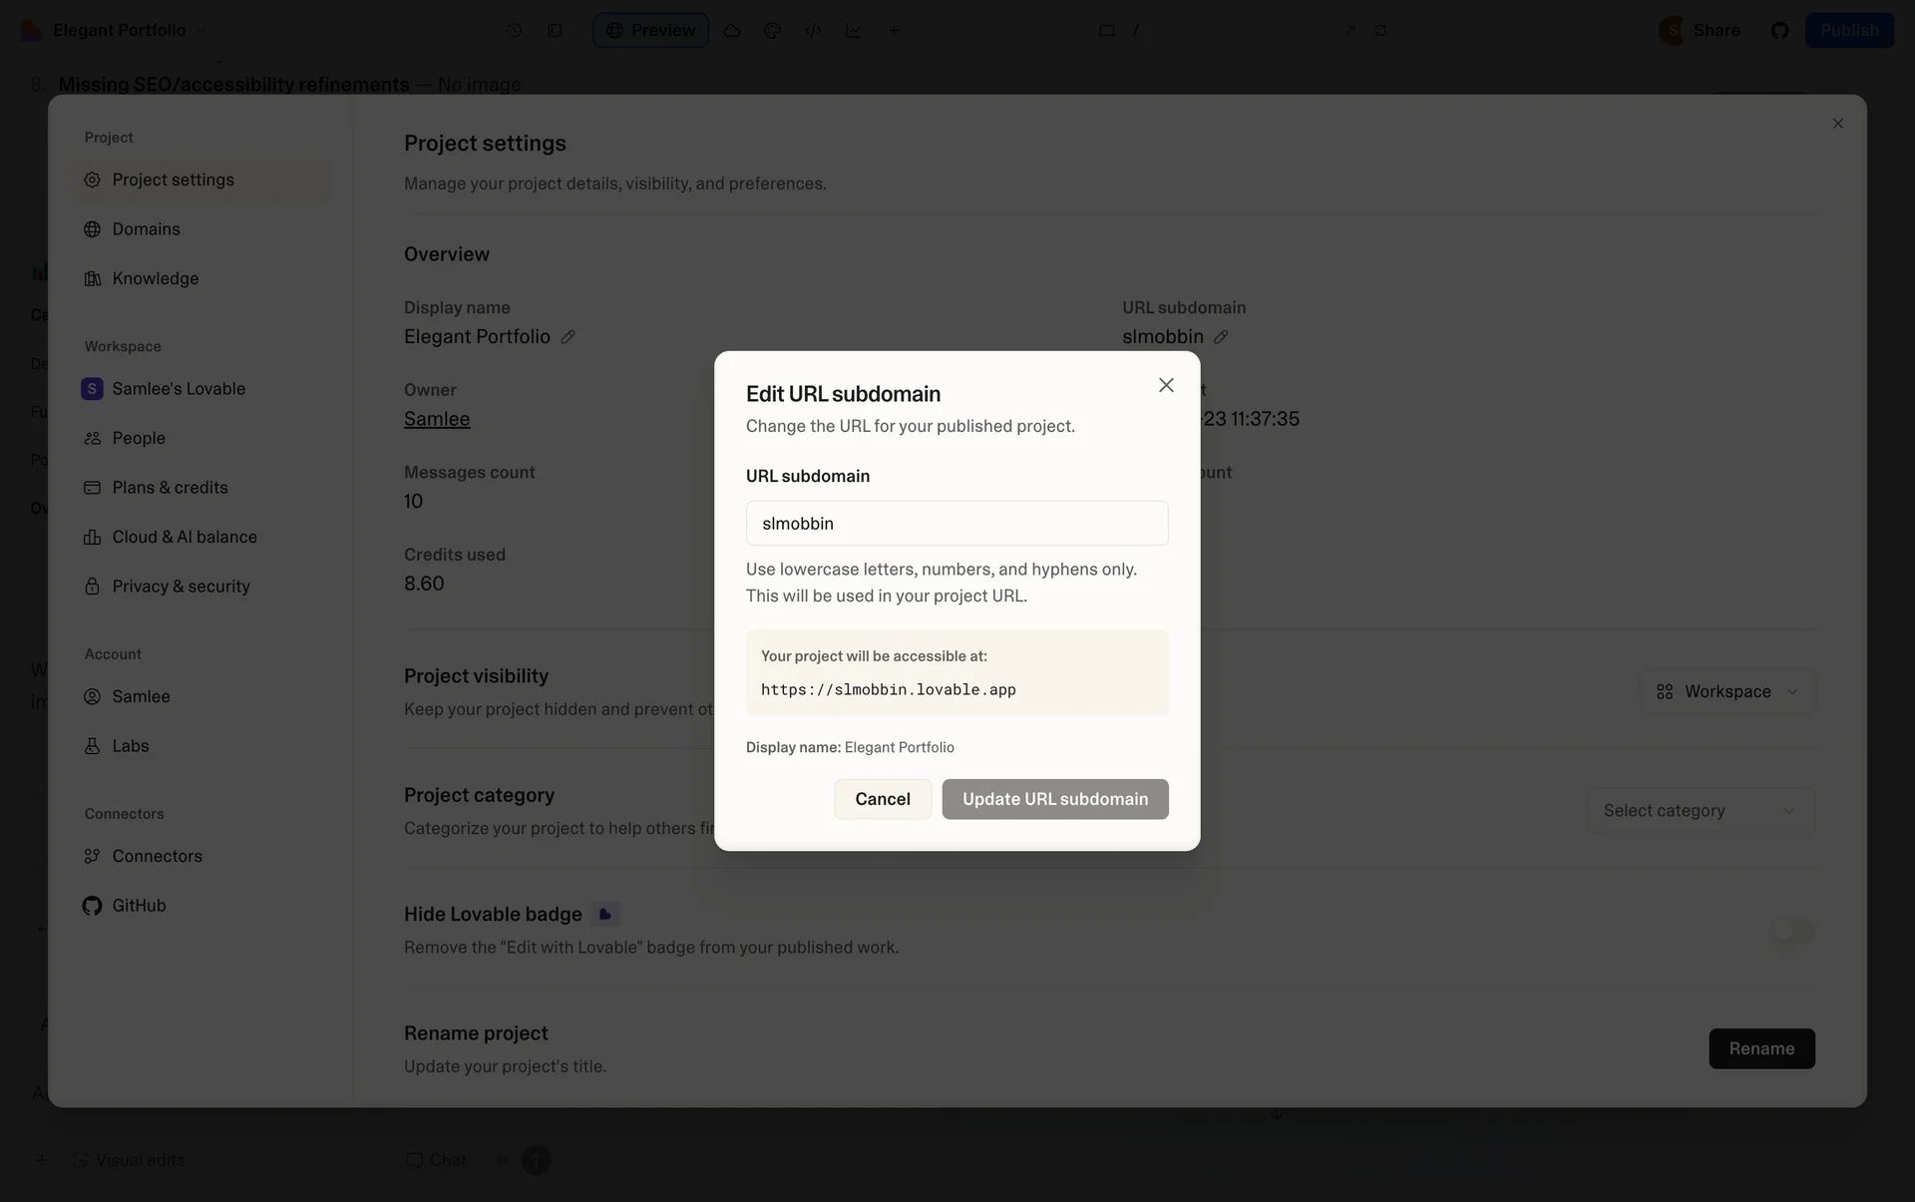
Task: Click the Samlee owner link
Action: 437,419
